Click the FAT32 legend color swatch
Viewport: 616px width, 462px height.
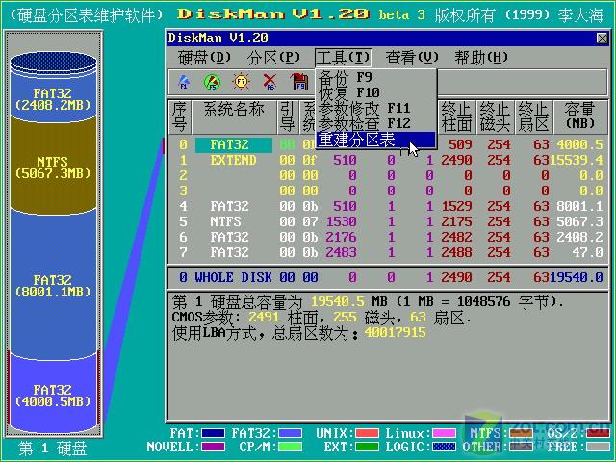point(290,433)
